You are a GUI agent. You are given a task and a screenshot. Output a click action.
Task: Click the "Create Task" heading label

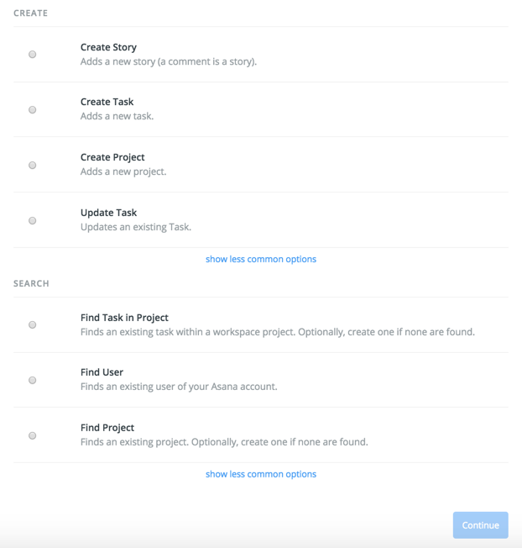(107, 102)
